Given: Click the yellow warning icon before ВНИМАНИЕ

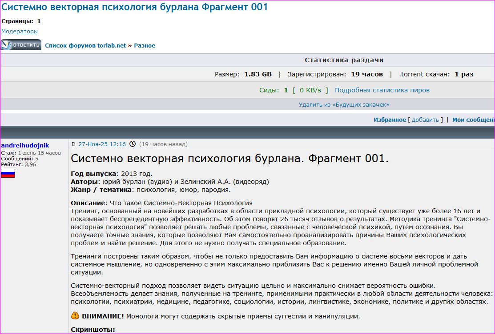Looking at the screenshot, I should coord(75,316).
